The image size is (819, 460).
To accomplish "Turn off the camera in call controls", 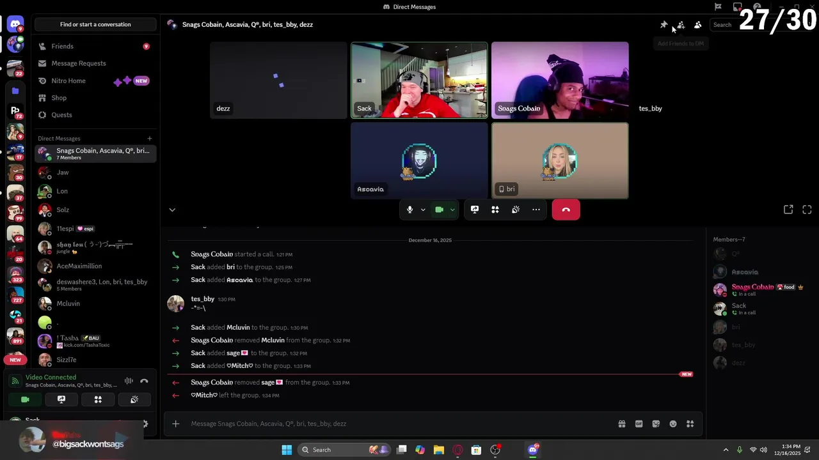I will pyautogui.click(x=439, y=210).
